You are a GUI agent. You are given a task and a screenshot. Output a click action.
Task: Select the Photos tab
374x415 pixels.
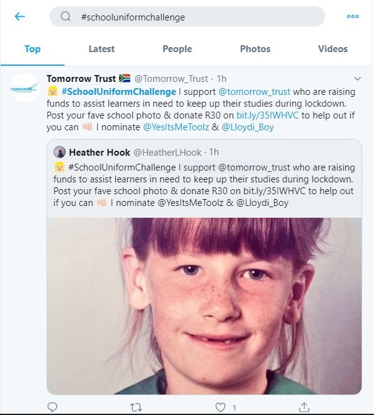(255, 49)
